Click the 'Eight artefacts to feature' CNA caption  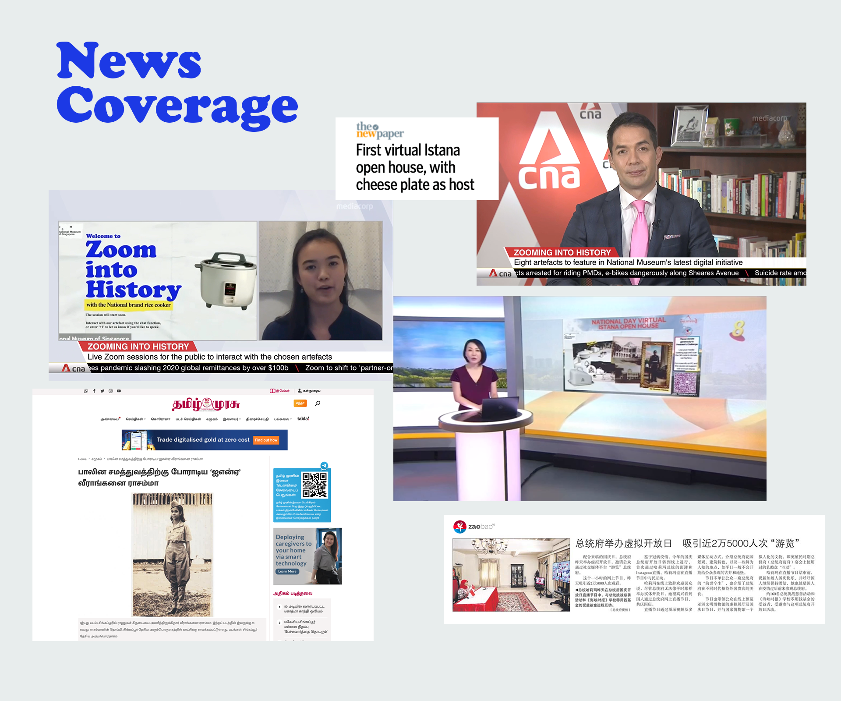[x=628, y=262]
